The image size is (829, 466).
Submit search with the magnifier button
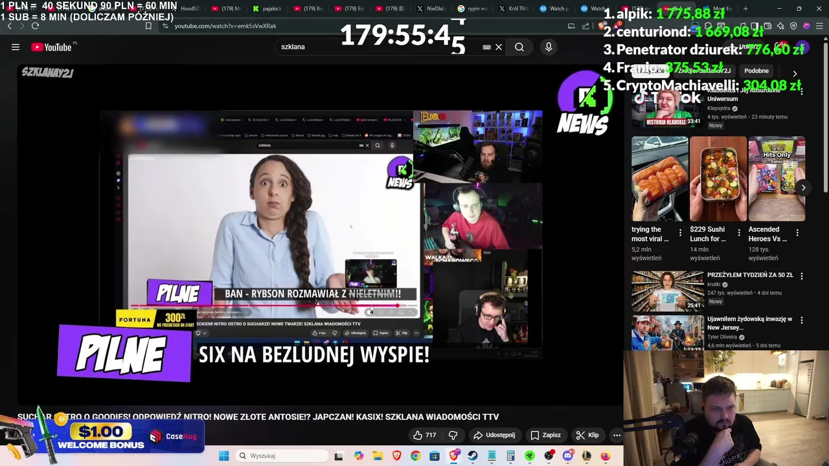[519, 47]
